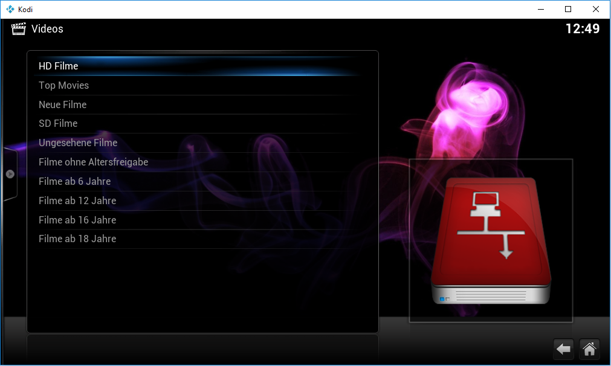Click the Videos clapperboard icon

(x=18, y=29)
